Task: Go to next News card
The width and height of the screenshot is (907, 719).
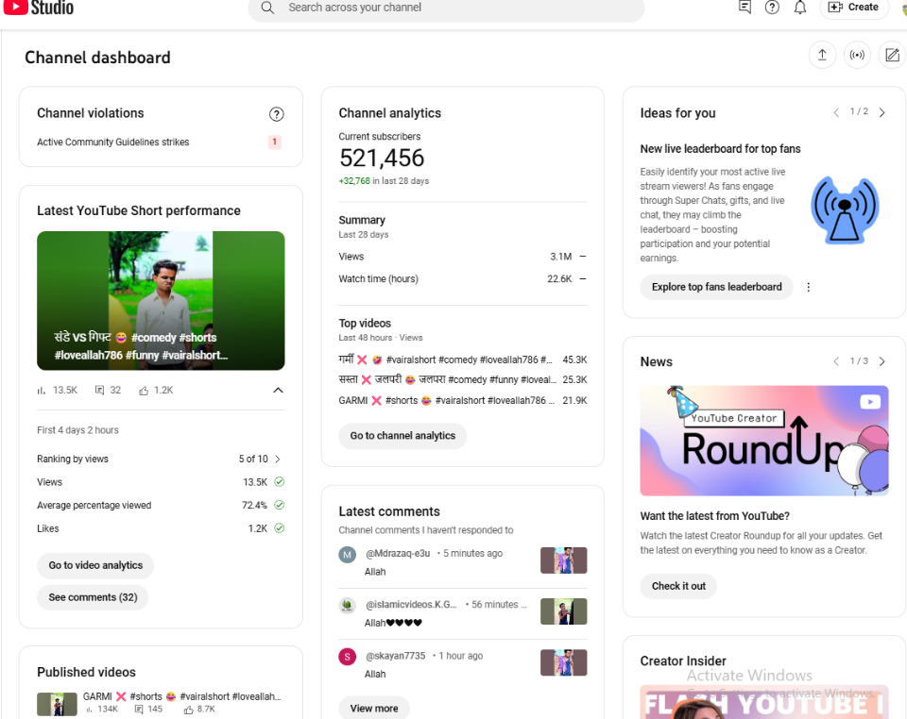Action: pos(882,361)
